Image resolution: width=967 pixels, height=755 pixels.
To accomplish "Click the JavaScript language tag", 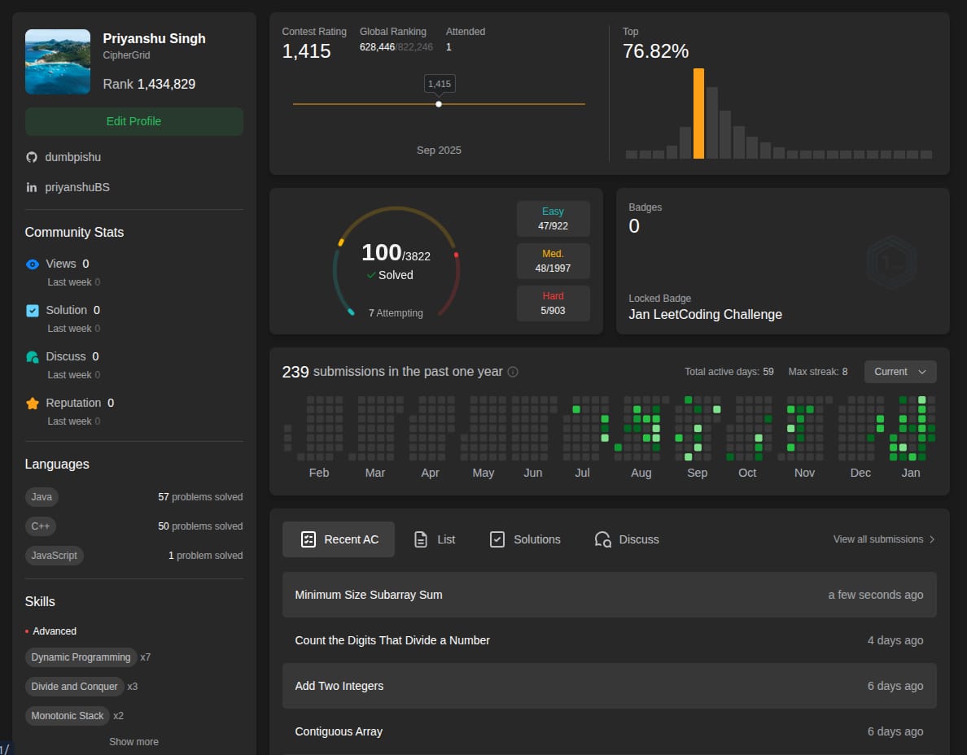I will click(55, 556).
